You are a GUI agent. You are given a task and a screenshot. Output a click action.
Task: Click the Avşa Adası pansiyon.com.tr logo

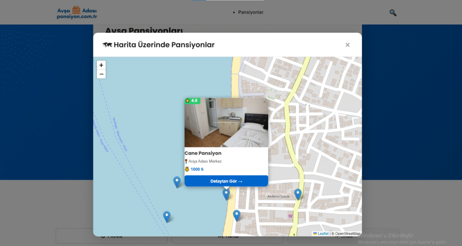pos(77,13)
